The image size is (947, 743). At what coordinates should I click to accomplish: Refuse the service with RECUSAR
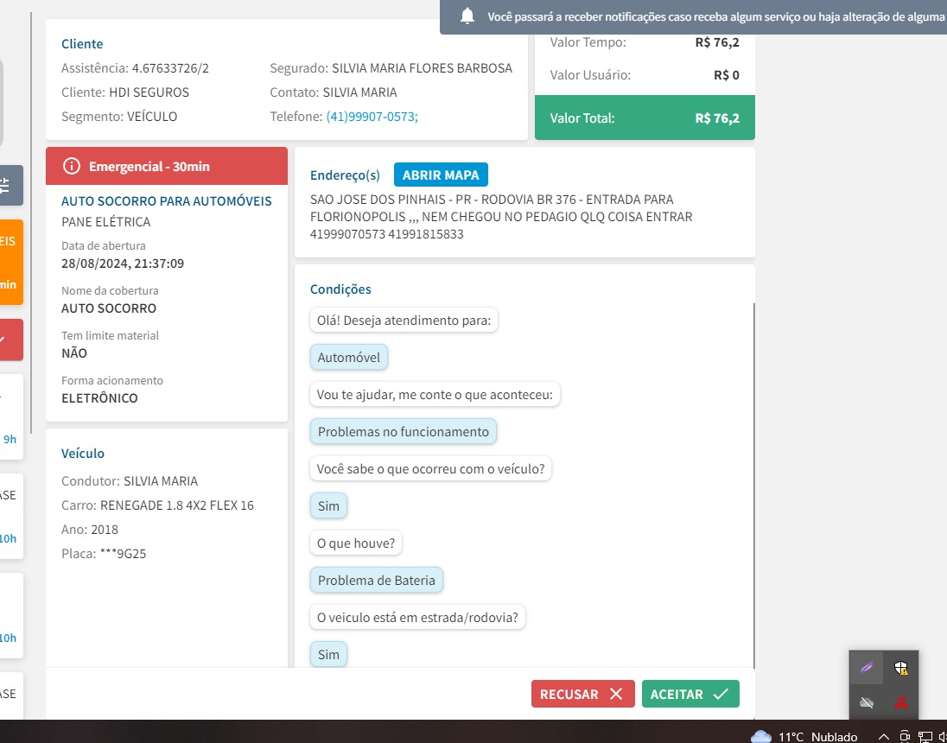[583, 694]
